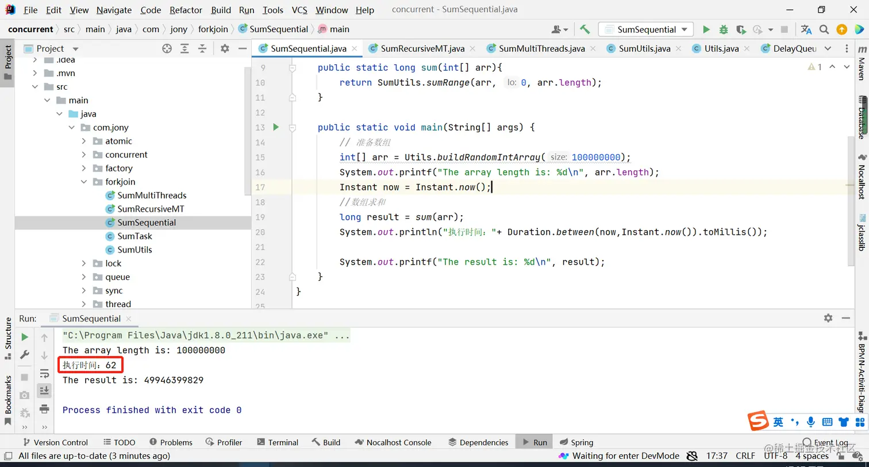Rerun SumSequential in the Run panel
This screenshot has width=869, height=467.
pos(25,337)
